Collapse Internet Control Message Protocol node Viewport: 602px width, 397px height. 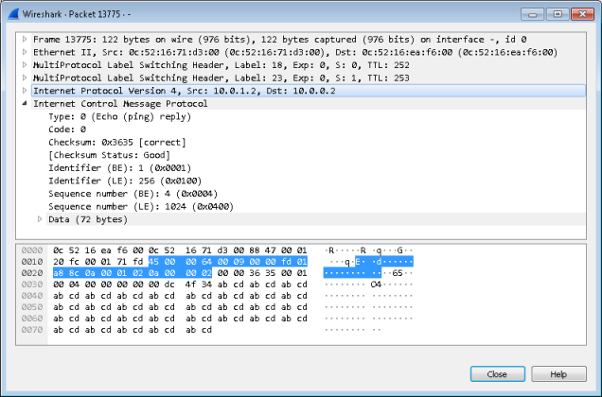(x=25, y=103)
